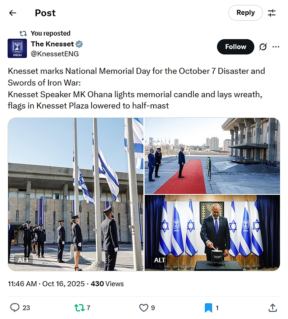Viewport: 288px width, 319px height.
Task: Open The Knesset profile name link
Action: point(52,44)
